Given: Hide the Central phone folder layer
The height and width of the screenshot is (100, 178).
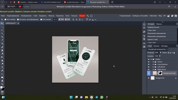Looking at the screenshot, I should [x=149, y=64].
